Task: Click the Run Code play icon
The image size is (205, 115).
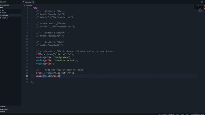Action: 202,2
